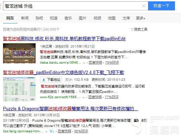Screen dimensions: 181x137
Task: Select the 地图 tab
Action: 112,18
